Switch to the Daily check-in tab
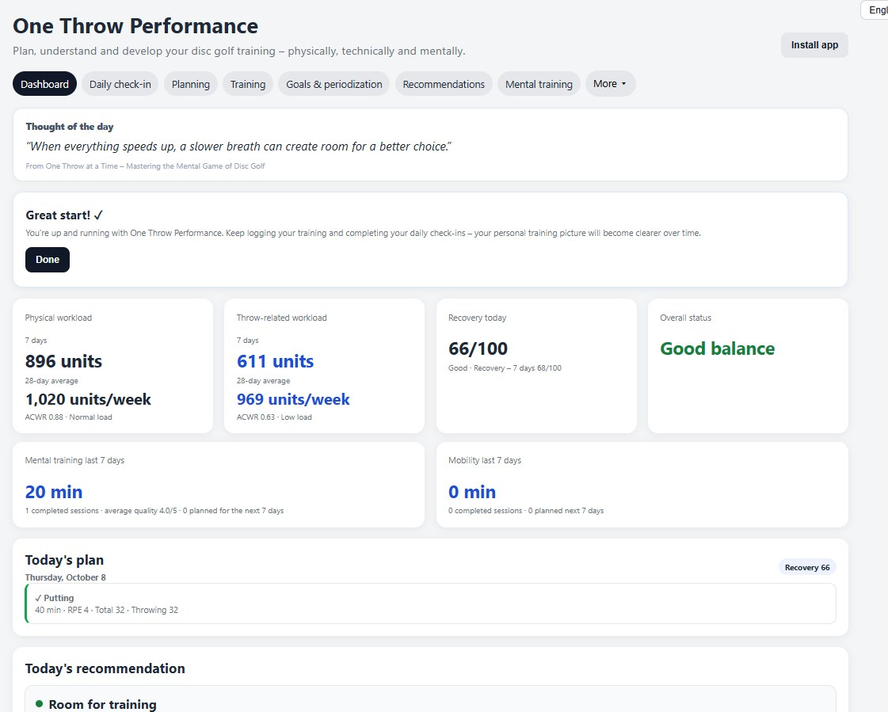Viewport: 888px width, 712px height. 120,84
